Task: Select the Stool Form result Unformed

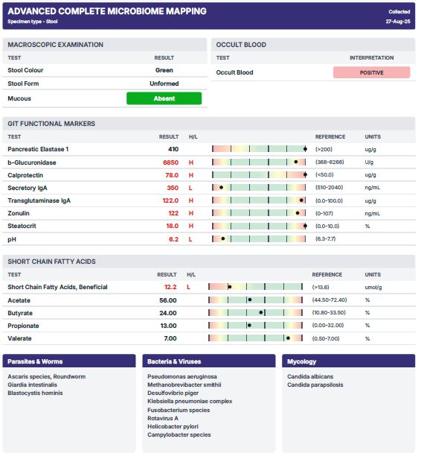Action: click(x=164, y=83)
